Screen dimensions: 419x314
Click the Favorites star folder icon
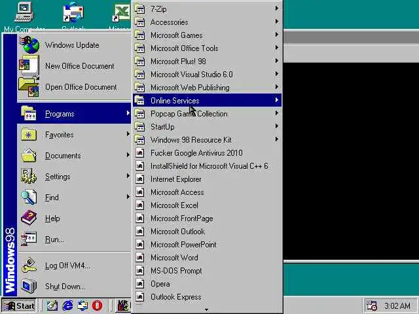pyautogui.click(x=29, y=135)
